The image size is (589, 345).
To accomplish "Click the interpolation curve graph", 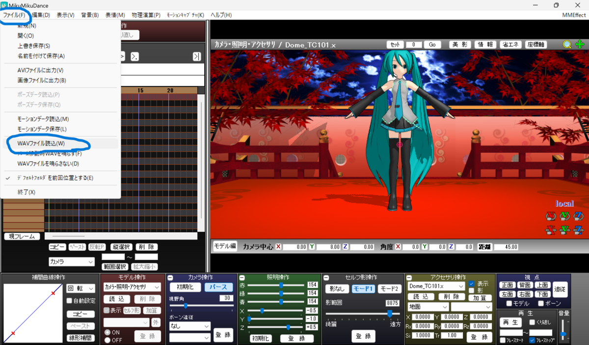I will pyautogui.click(x=33, y=313).
